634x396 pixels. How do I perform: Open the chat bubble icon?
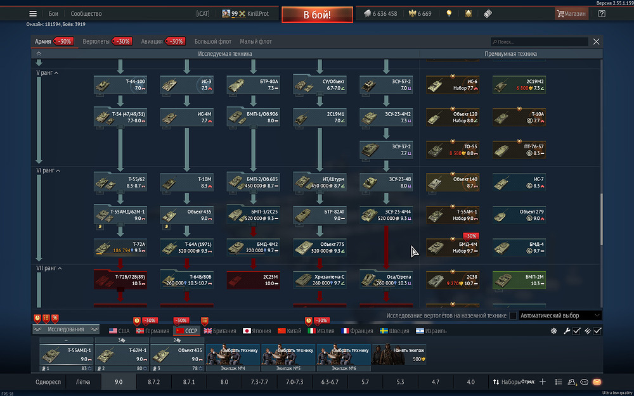[x=584, y=382]
